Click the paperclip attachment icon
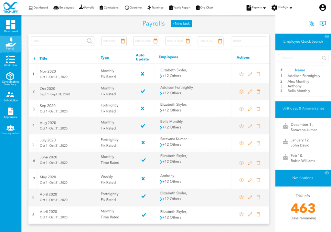Image resolution: width=331 pixels, height=232 pixels. coord(312,23)
